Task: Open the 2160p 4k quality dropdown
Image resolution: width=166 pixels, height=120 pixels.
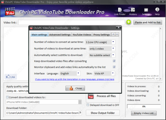Action: pos(17,91)
